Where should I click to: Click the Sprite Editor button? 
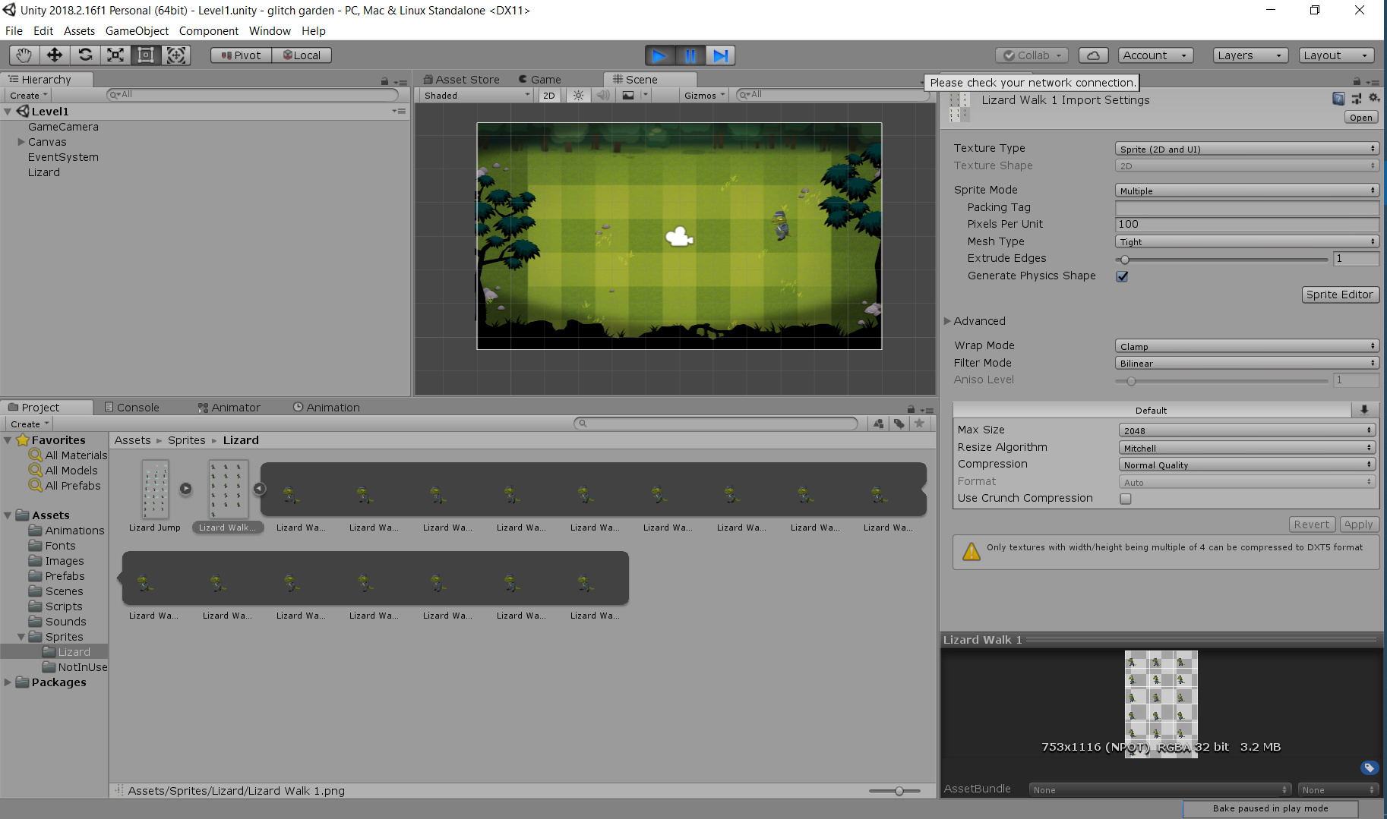click(1339, 295)
